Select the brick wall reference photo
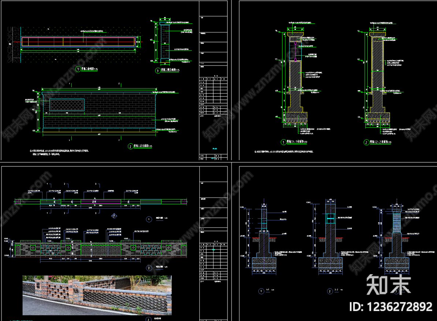Image resolution: width=437 pixels, height=321 pixels. pos(97,295)
